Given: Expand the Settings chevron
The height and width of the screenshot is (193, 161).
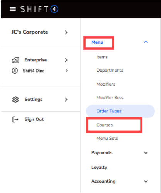Looking at the screenshot, I should (x=66, y=100).
